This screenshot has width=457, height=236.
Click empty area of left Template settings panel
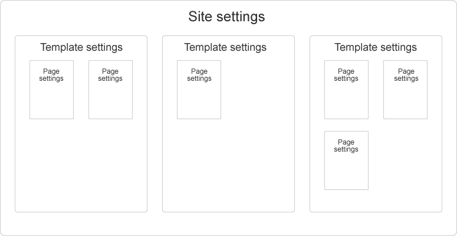81,165
